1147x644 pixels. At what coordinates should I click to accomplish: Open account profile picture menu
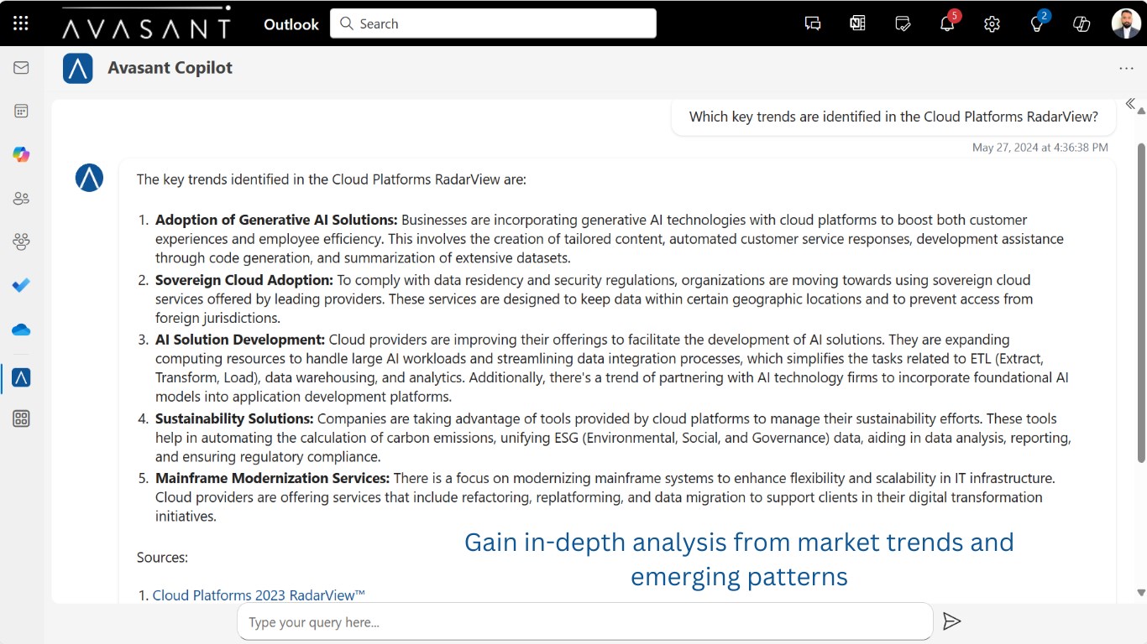click(1126, 23)
